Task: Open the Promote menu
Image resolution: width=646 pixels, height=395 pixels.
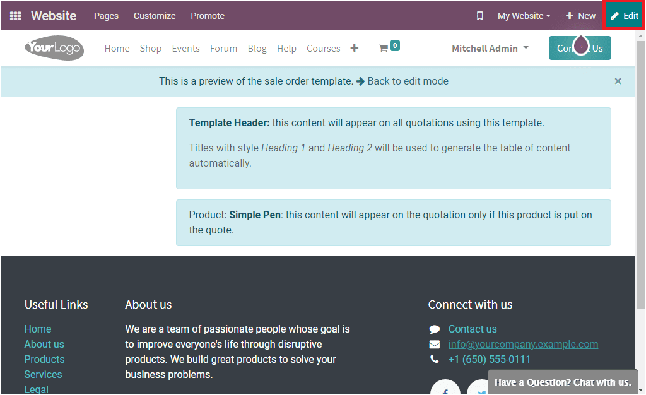Action: 208,15
